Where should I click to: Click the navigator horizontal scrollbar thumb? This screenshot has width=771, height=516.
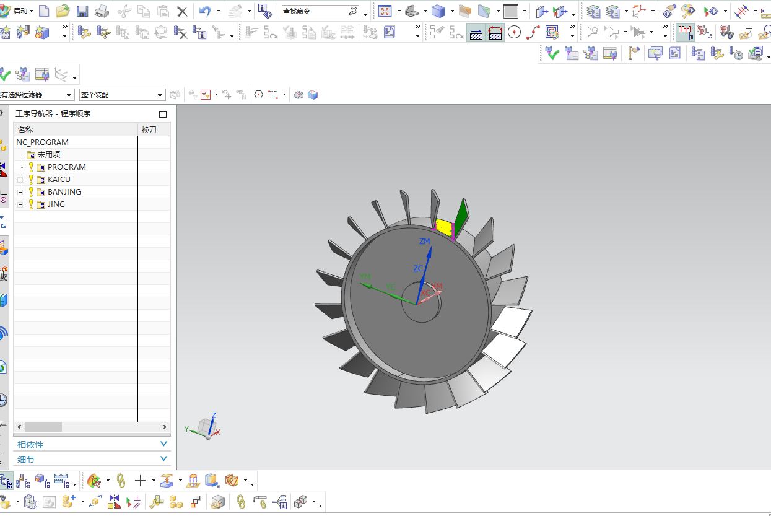(x=43, y=427)
